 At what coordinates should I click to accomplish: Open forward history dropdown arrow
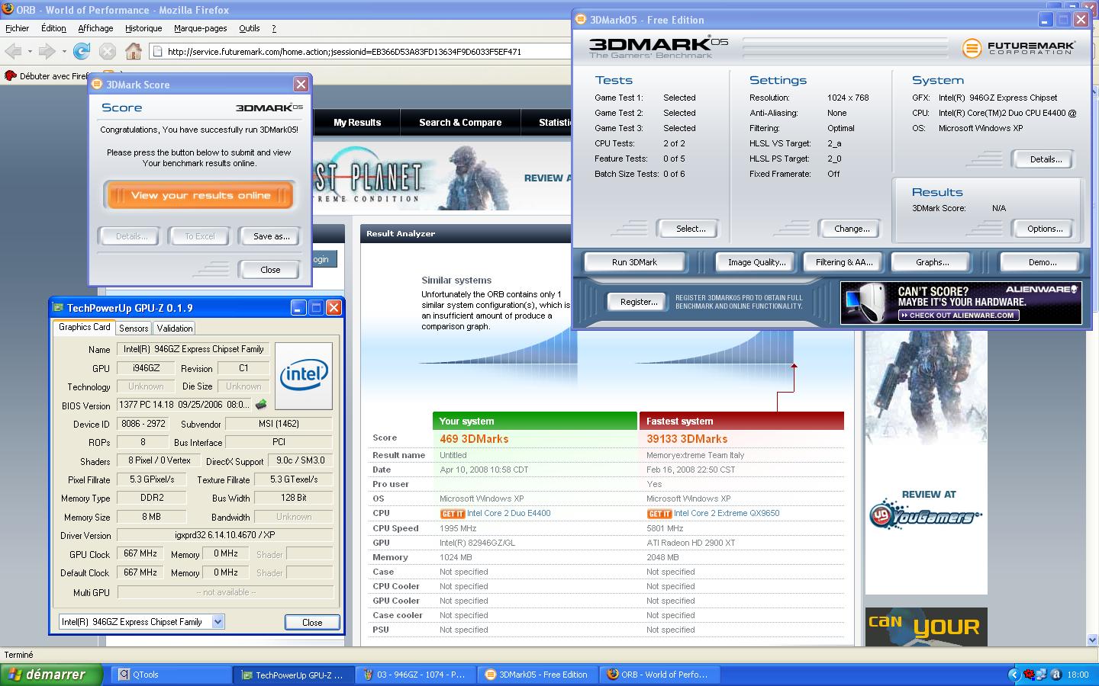coord(63,52)
